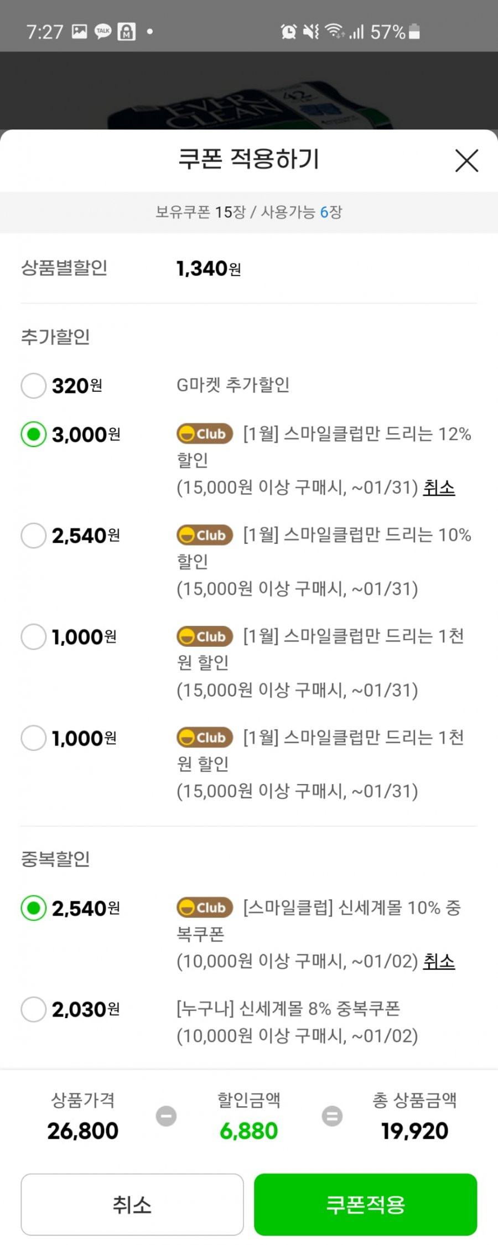The height and width of the screenshot is (1245, 498).
Task: Tap the Club badge on 신세계몰 10% 중복쿠폰
Action: click(205, 907)
